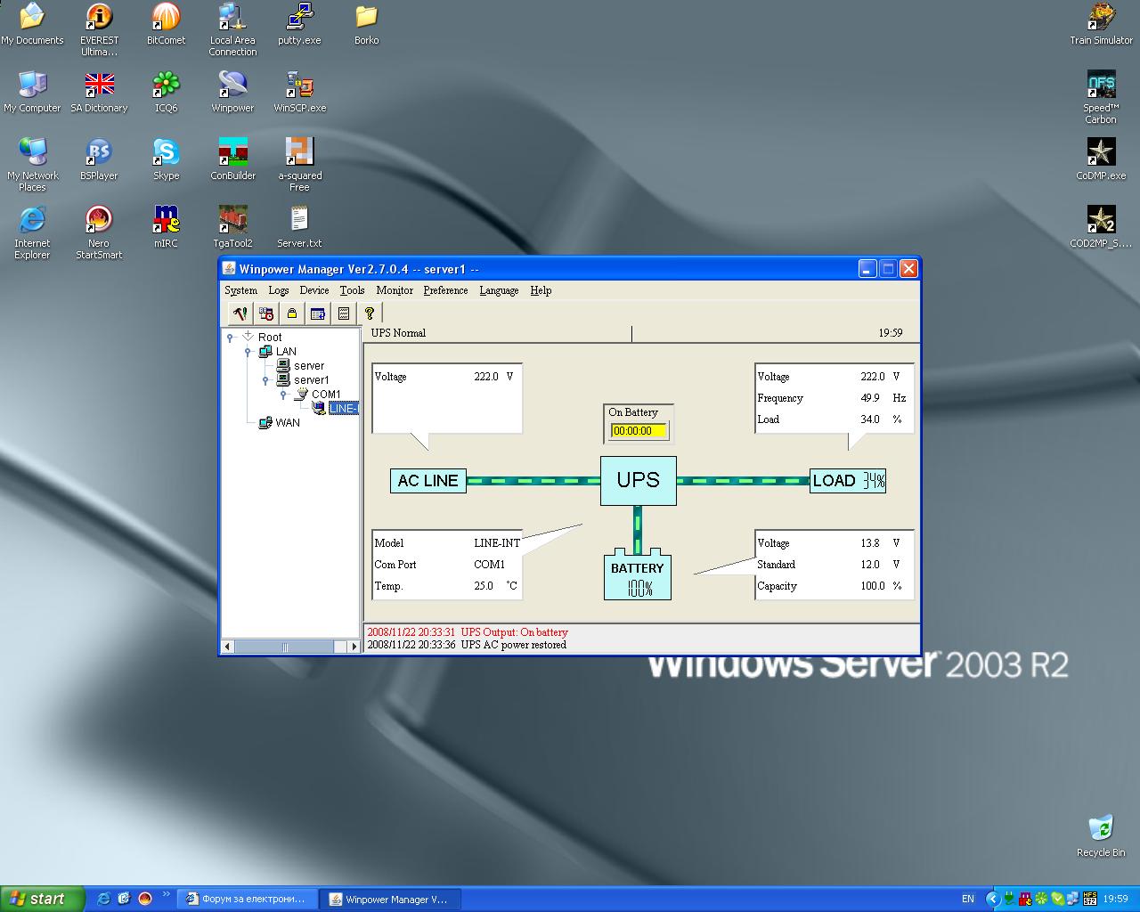Open the System menu
Screen dimensions: 1140x912
(x=240, y=290)
